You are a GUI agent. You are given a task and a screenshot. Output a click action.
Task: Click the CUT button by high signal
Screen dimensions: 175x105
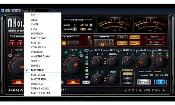(x=86, y=50)
